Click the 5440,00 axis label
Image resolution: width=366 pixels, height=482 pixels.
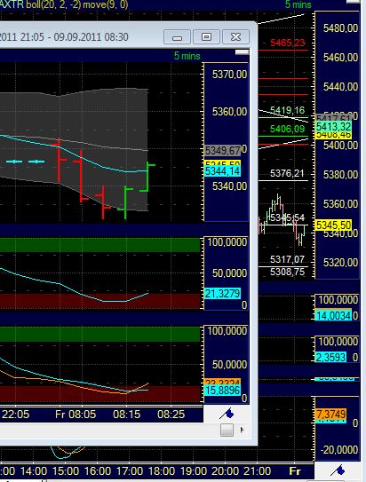coord(340,87)
